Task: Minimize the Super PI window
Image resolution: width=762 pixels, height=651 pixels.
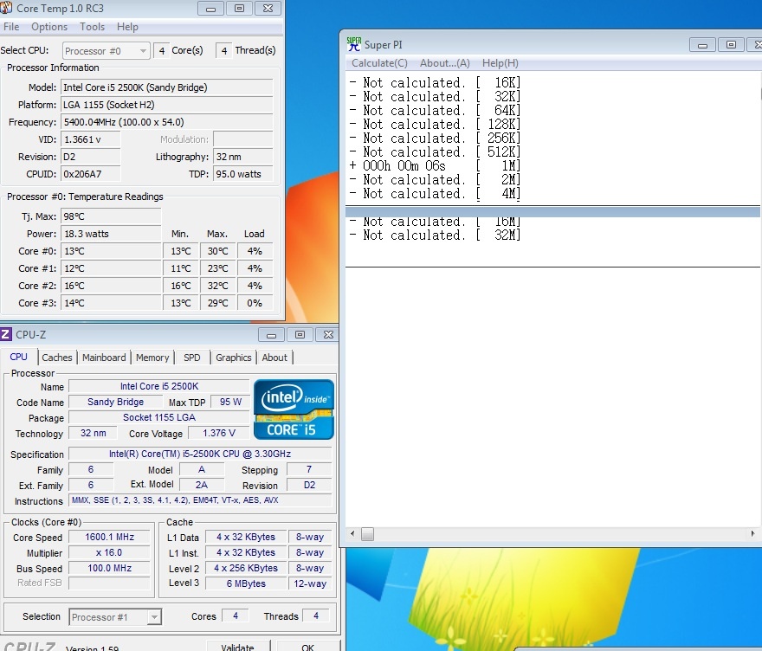Action: coord(702,45)
